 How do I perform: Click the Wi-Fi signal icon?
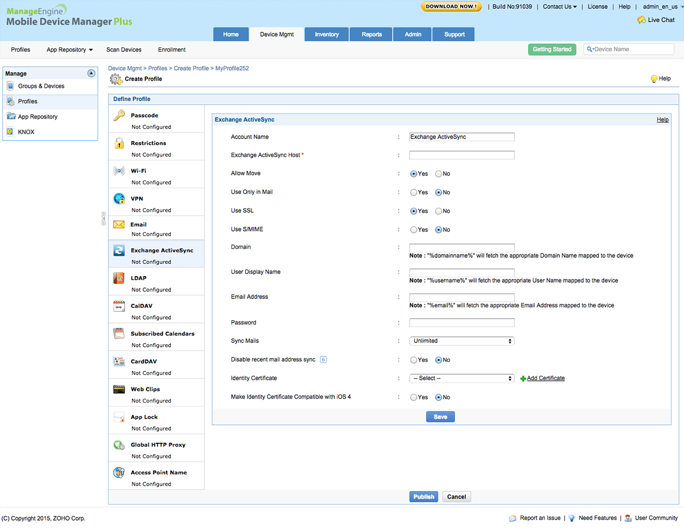119,171
